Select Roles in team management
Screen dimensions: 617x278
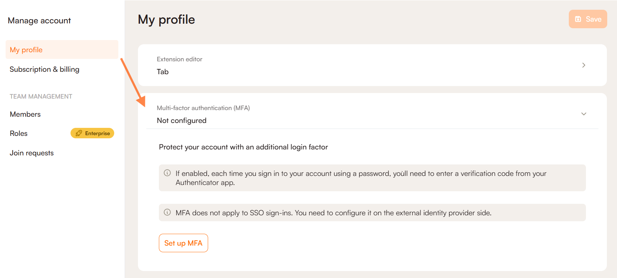pyautogui.click(x=19, y=133)
